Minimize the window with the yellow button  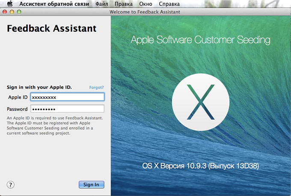coord(12,12)
